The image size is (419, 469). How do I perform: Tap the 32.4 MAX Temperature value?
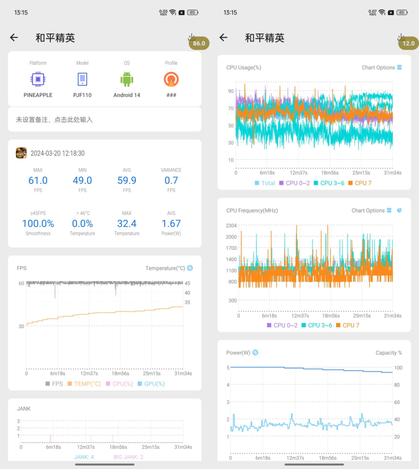pyautogui.click(x=127, y=223)
